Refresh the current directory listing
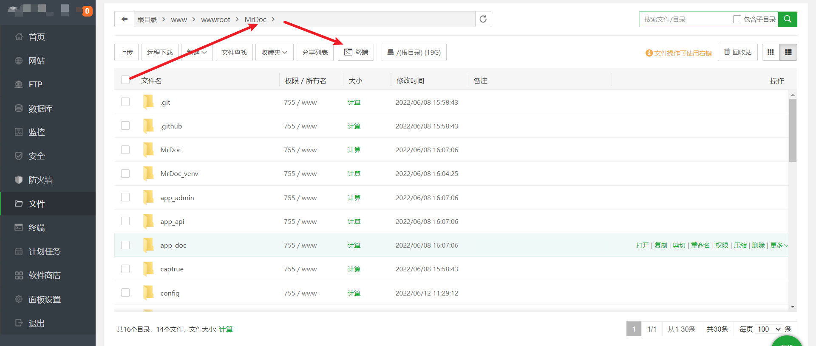 (483, 19)
